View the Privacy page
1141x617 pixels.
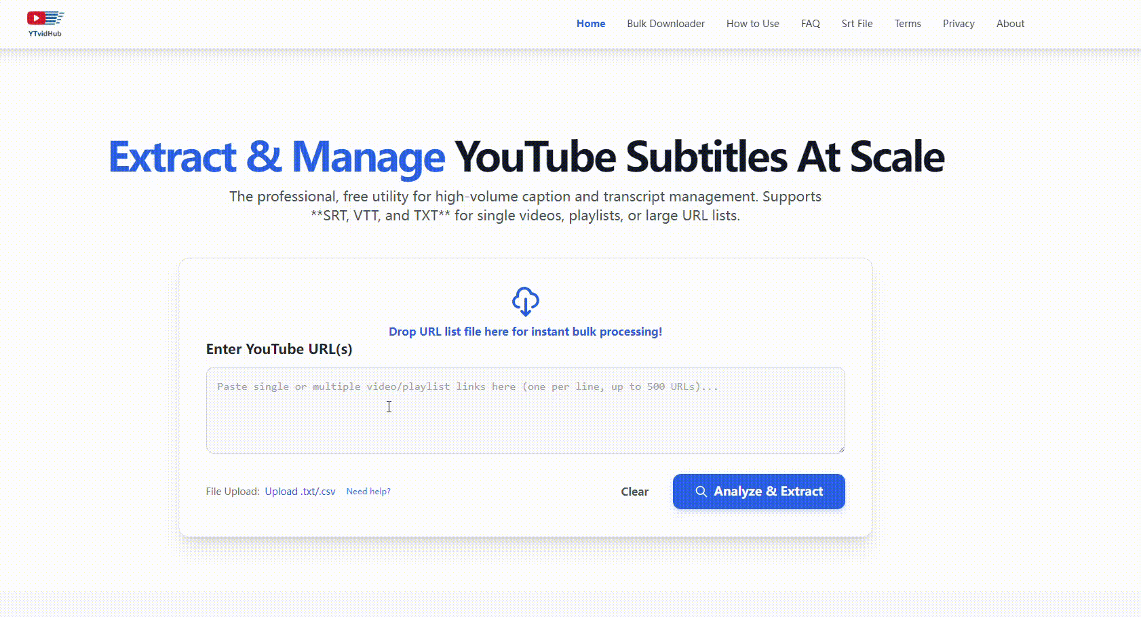[x=959, y=23]
